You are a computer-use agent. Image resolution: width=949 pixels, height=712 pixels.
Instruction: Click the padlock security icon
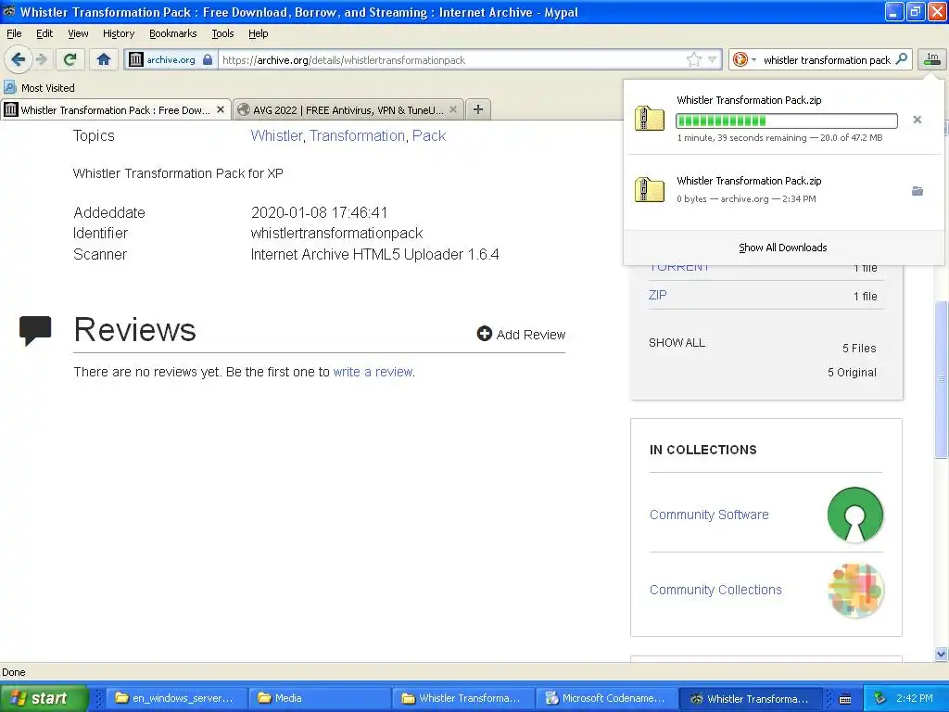pos(208,59)
